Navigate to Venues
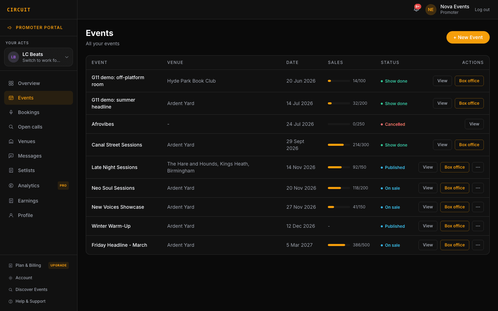 [38, 141]
